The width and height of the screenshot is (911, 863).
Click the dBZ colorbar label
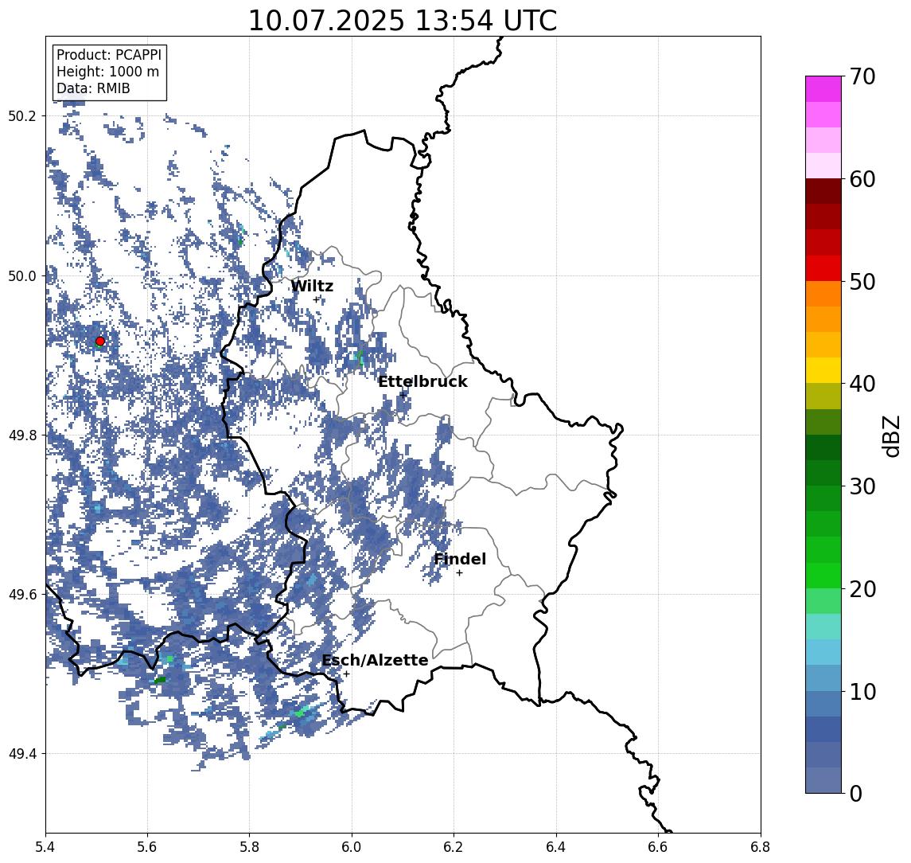[x=892, y=436]
